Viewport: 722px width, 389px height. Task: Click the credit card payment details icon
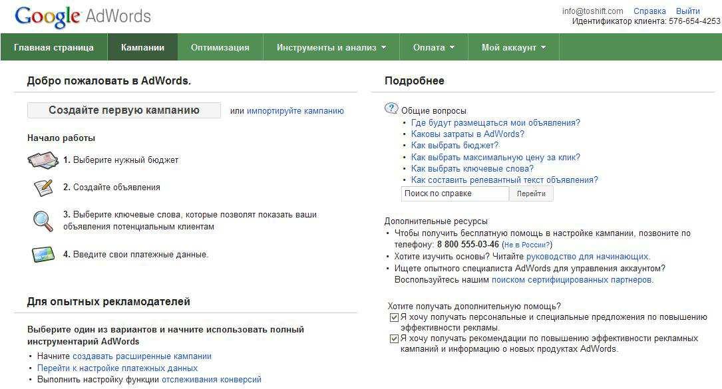click(43, 255)
